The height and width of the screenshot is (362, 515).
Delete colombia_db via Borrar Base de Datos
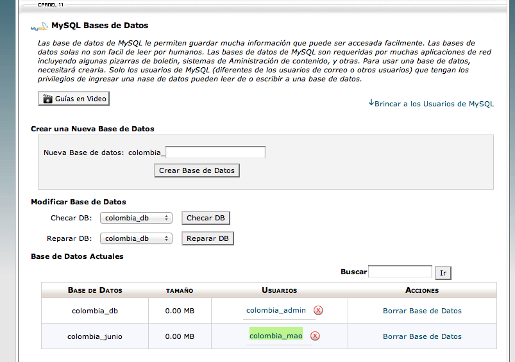422,311
